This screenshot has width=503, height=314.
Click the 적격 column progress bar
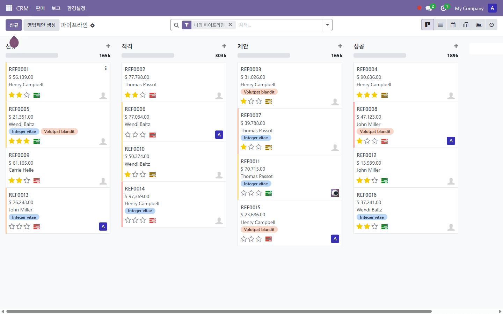click(148, 55)
